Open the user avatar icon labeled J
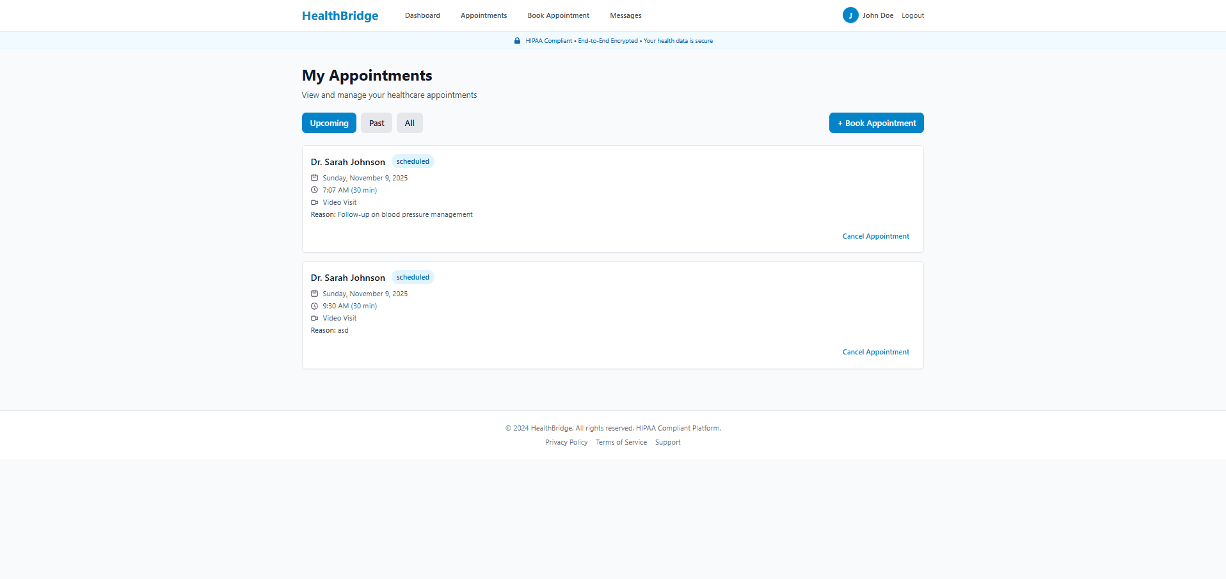 coord(850,15)
